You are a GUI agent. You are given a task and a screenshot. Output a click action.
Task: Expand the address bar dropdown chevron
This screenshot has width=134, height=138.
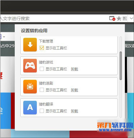pos(131,18)
